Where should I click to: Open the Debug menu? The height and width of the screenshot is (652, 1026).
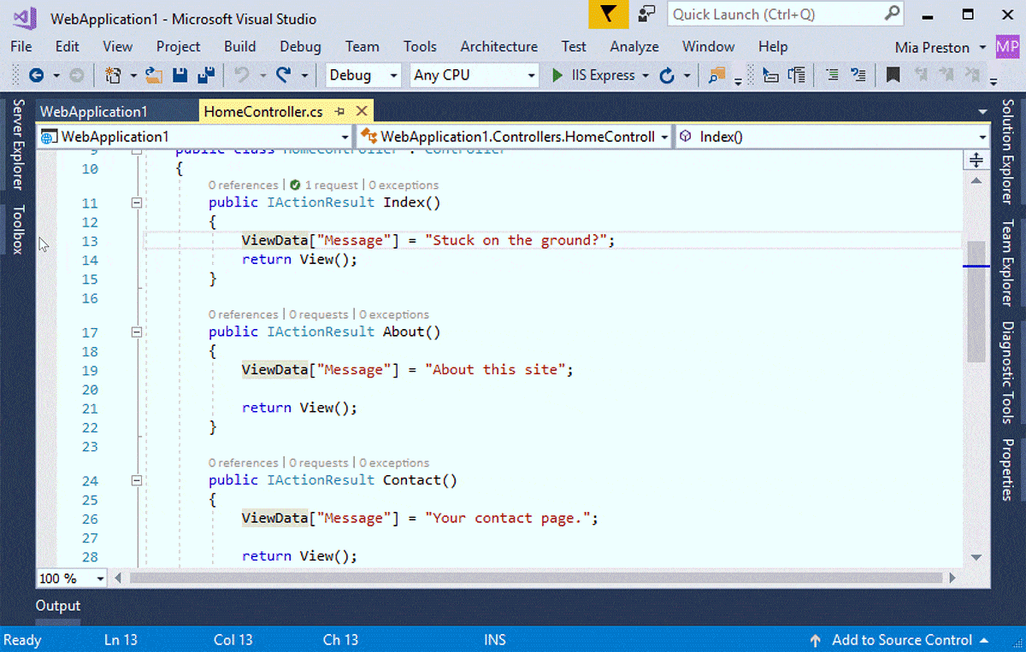pyautogui.click(x=300, y=46)
